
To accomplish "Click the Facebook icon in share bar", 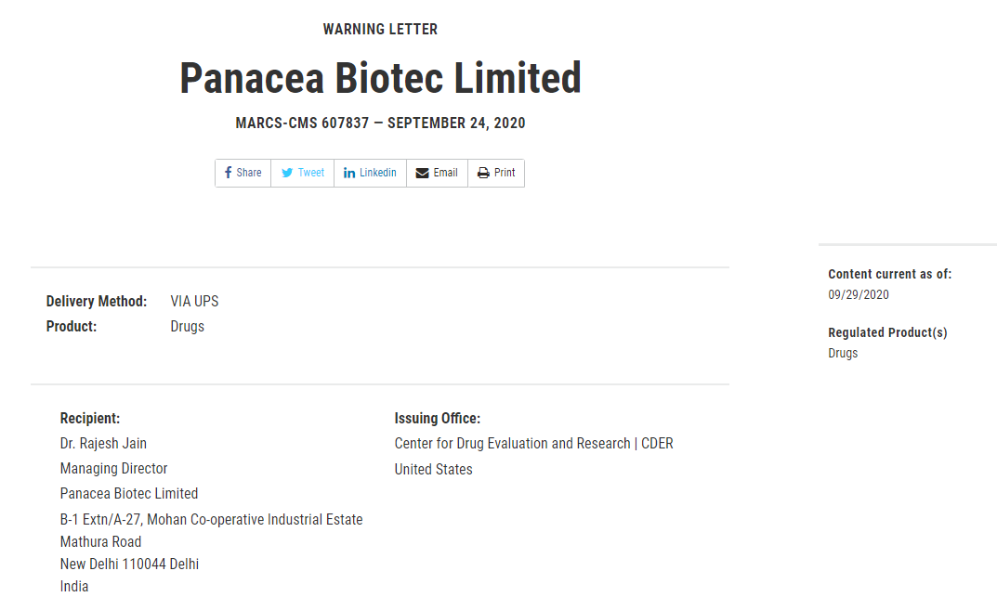I will click(x=228, y=173).
